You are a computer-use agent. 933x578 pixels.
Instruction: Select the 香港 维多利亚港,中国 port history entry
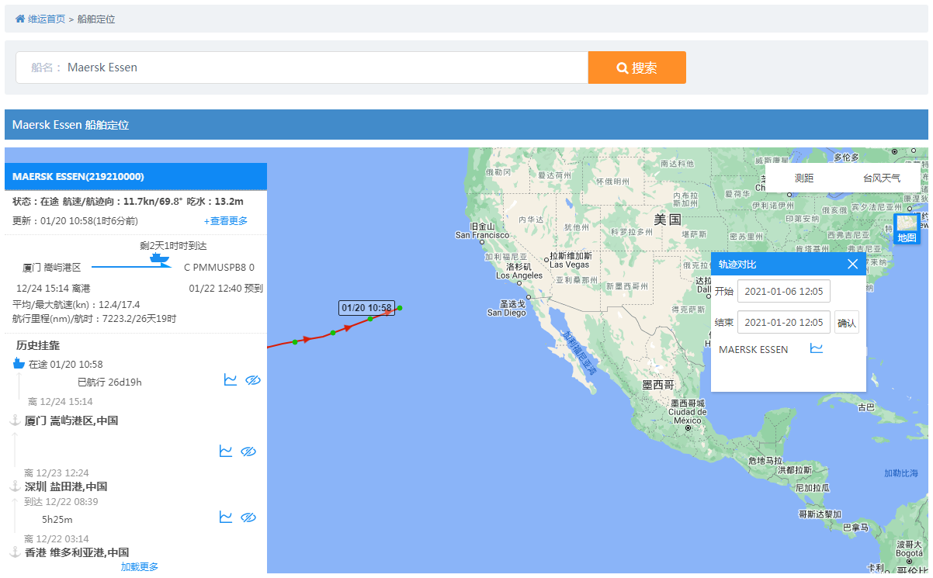77,552
